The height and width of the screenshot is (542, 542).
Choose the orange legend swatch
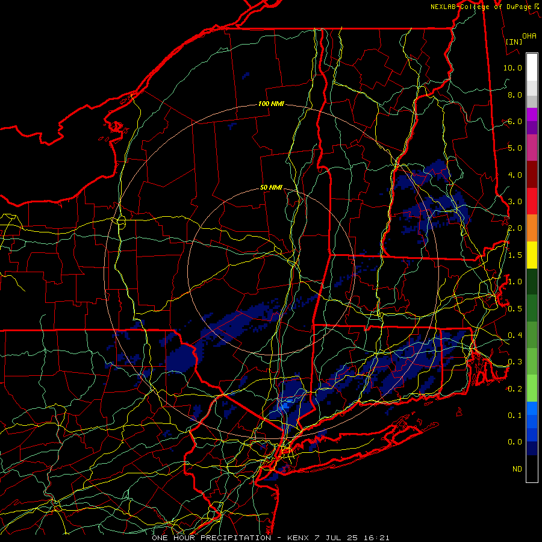pos(532,228)
